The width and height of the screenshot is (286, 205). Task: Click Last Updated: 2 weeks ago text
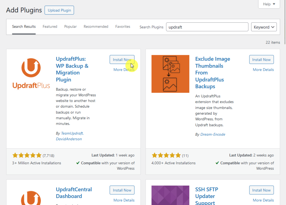click(x=251, y=155)
